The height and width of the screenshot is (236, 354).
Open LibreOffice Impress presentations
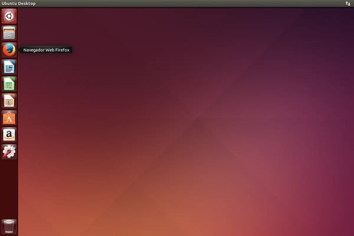point(9,101)
